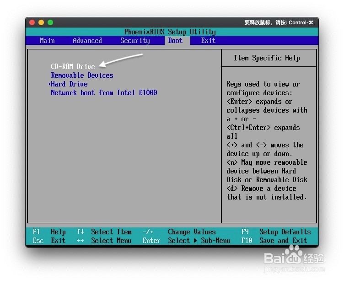Image resolution: width=344 pixels, height=281 pixels.
Task: Click the F9 Setup Defaults hint
Action: [x=276, y=232]
